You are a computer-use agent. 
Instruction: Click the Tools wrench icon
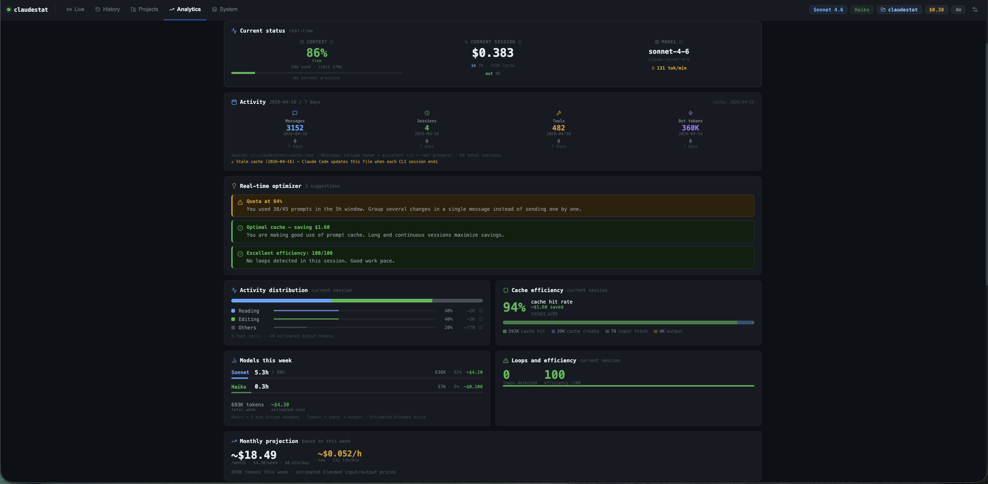click(x=558, y=113)
